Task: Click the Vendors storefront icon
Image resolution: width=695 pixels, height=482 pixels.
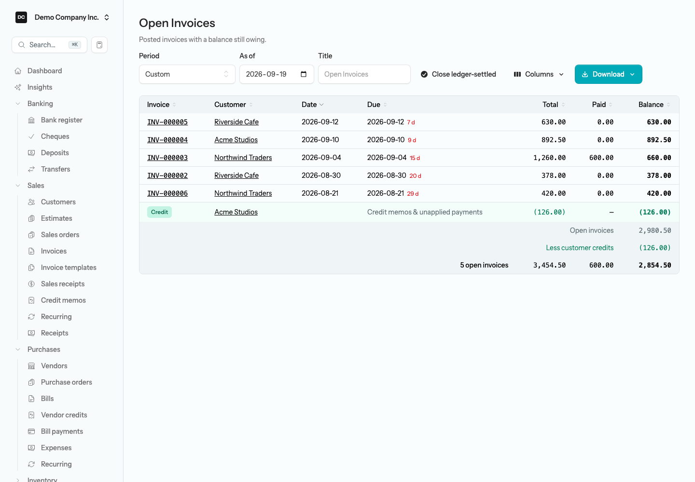Action: [31, 366]
